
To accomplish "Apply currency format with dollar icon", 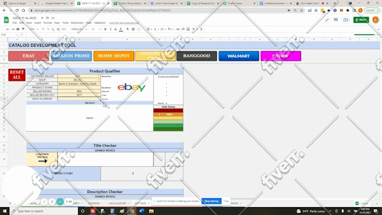I will 43,29.
